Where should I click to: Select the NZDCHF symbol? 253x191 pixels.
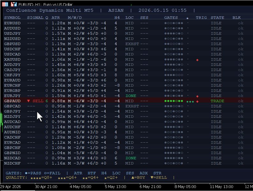[x=12, y=163]
